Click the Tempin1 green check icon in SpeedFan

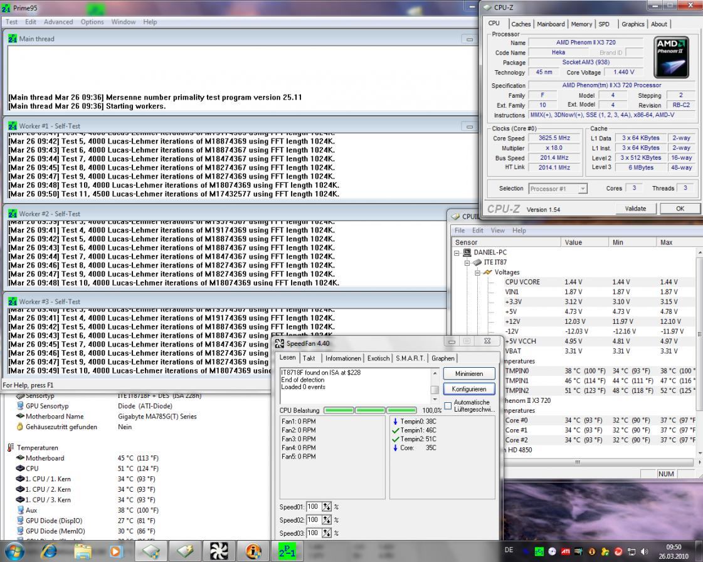pyautogui.click(x=396, y=430)
